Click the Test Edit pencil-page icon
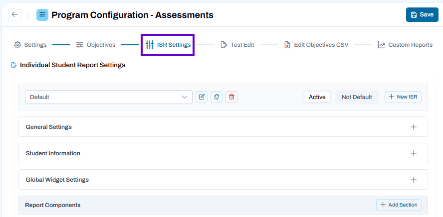The height and width of the screenshot is (217, 443). 224,45
